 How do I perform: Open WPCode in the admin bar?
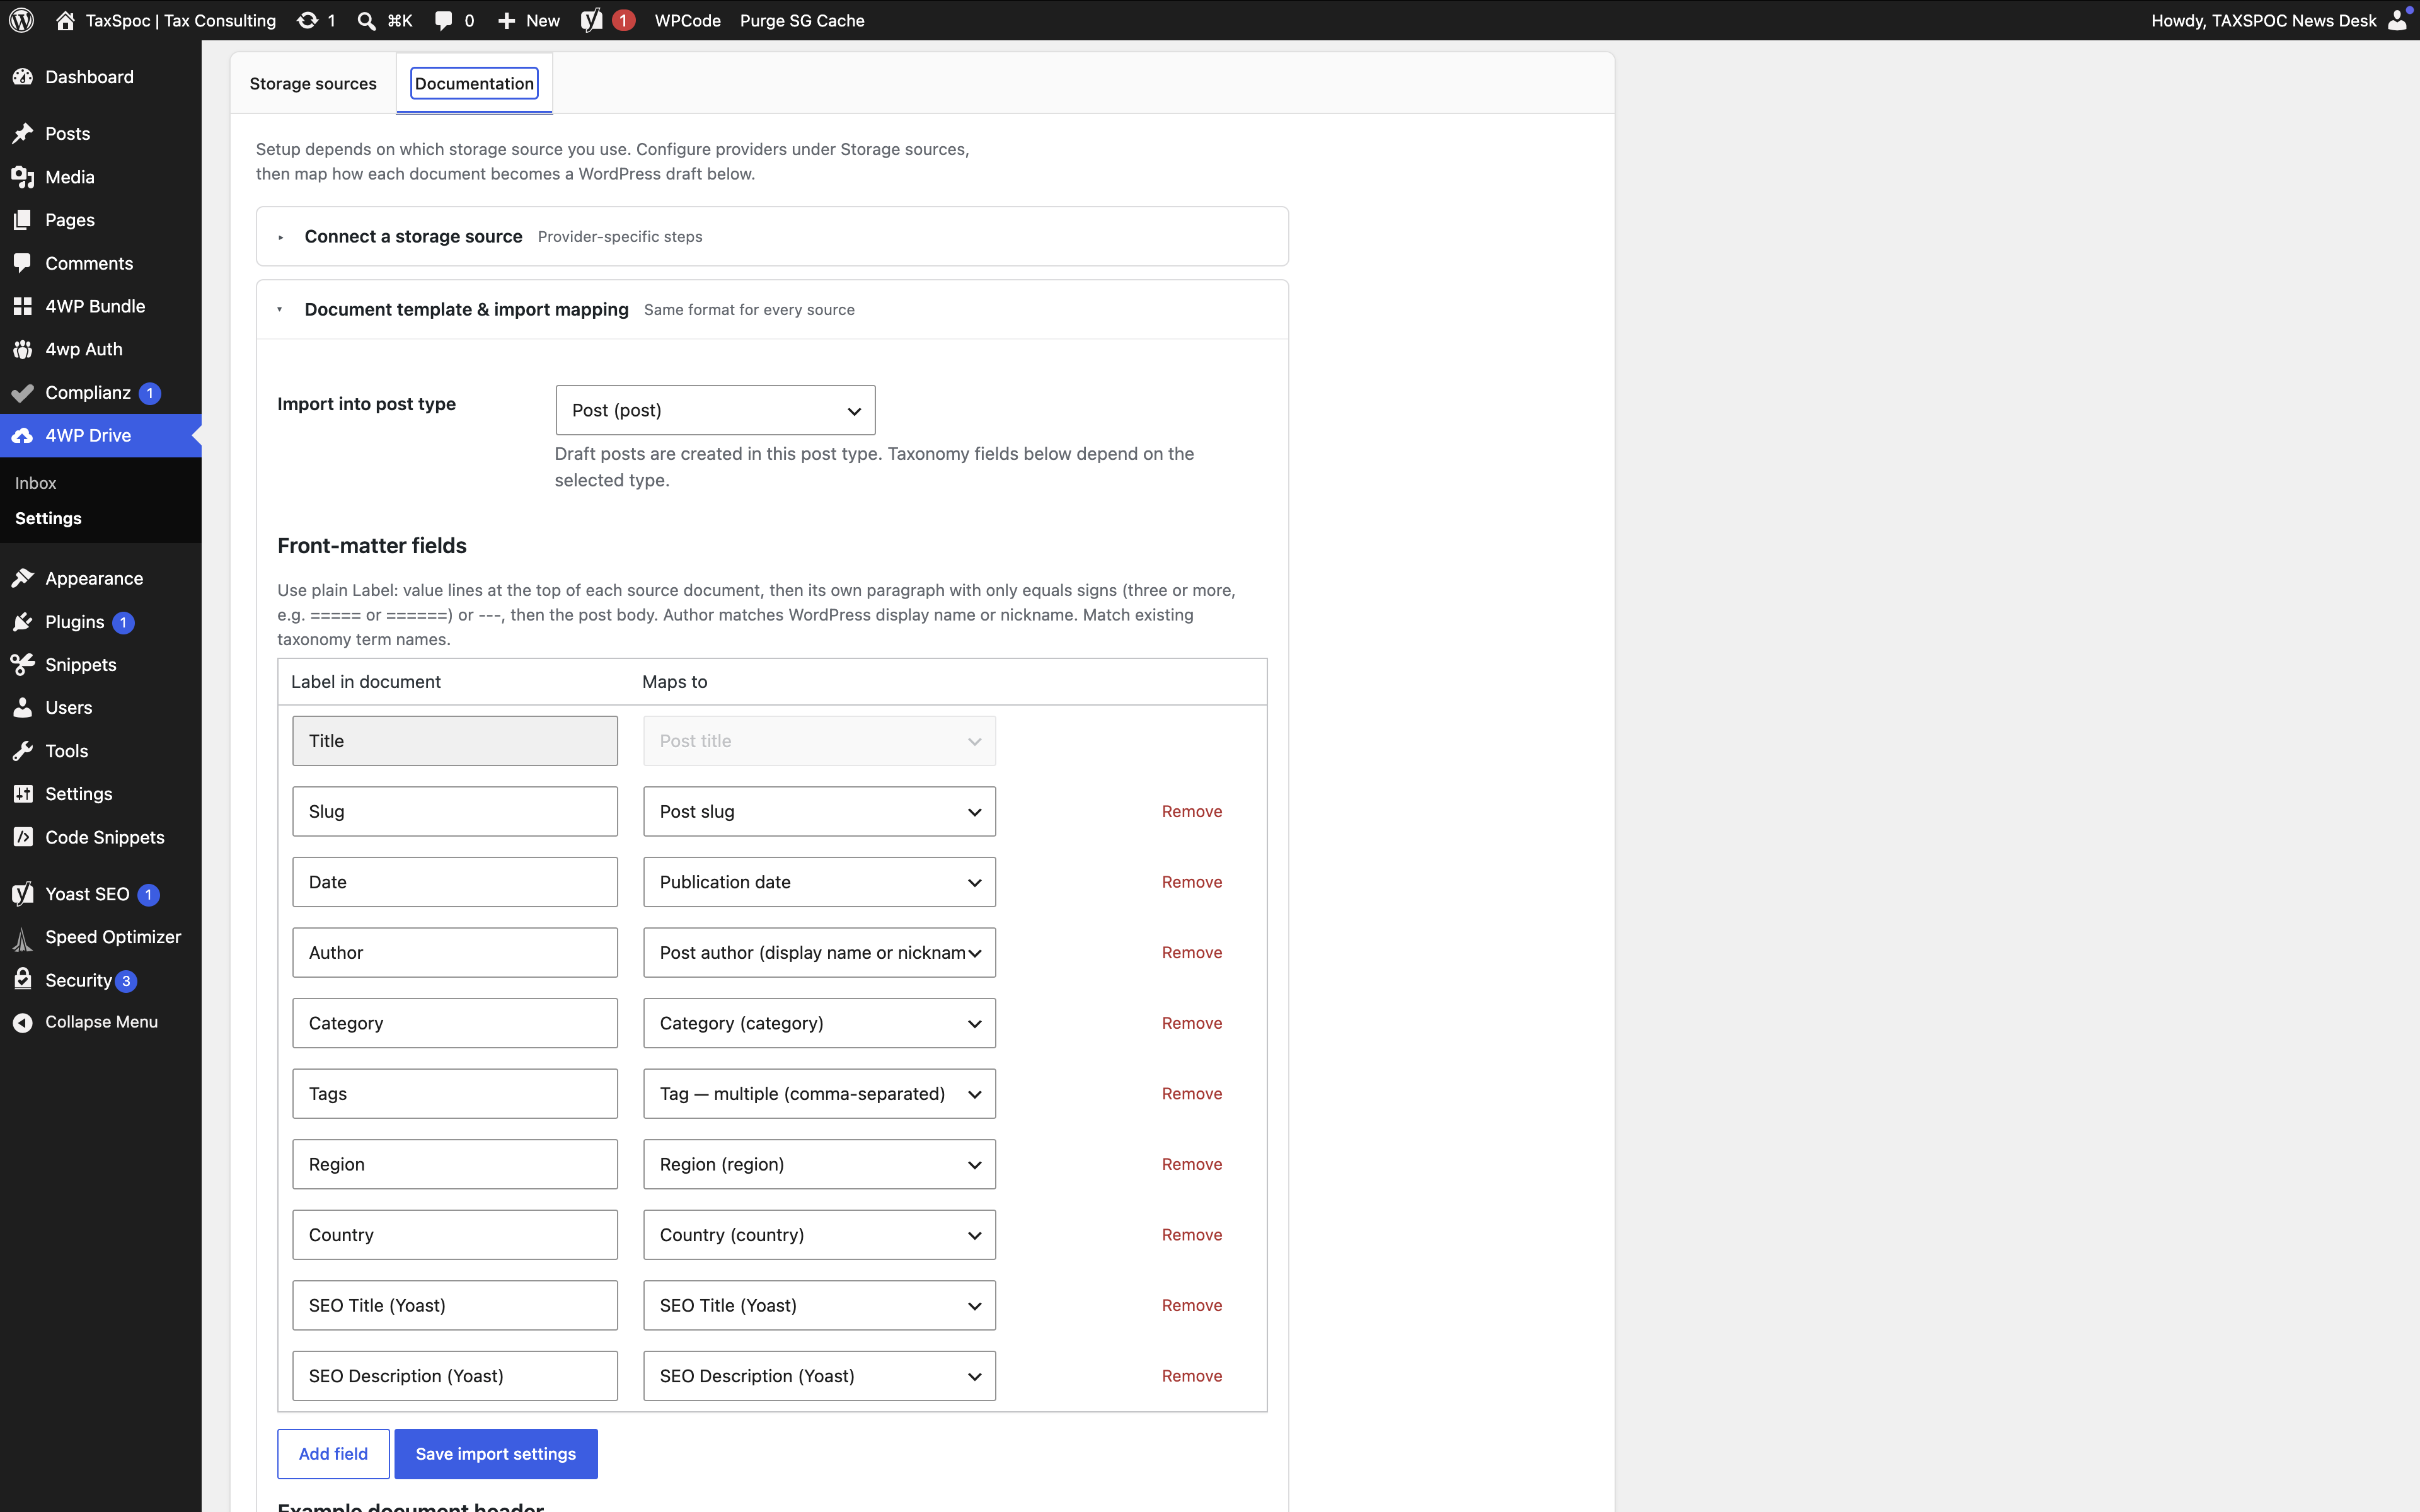click(687, 20)
